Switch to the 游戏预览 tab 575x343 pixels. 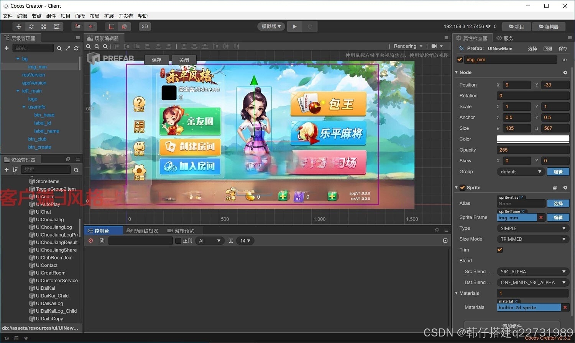click(x=181, y=231)
